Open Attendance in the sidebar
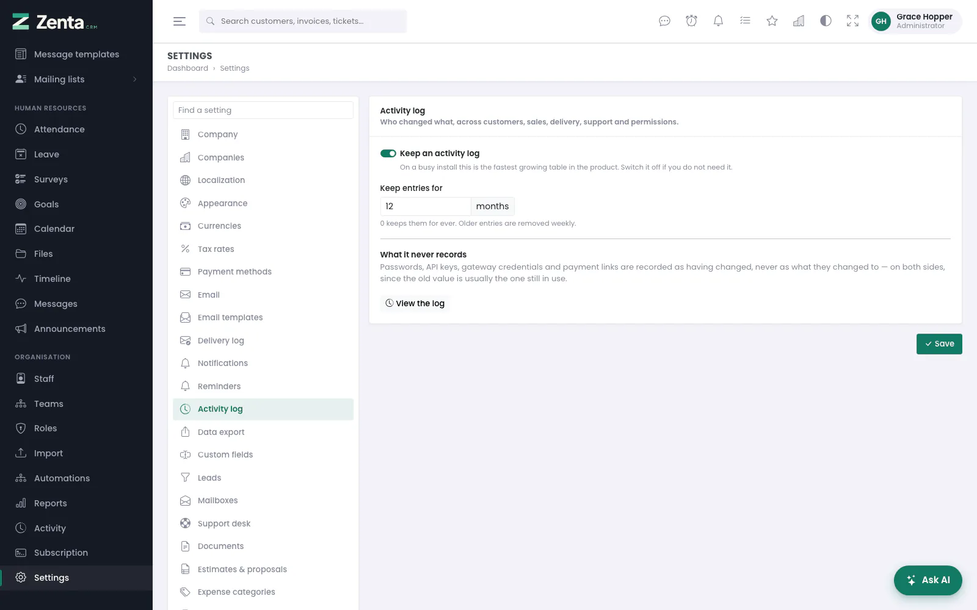 click(x=76, y=129)
